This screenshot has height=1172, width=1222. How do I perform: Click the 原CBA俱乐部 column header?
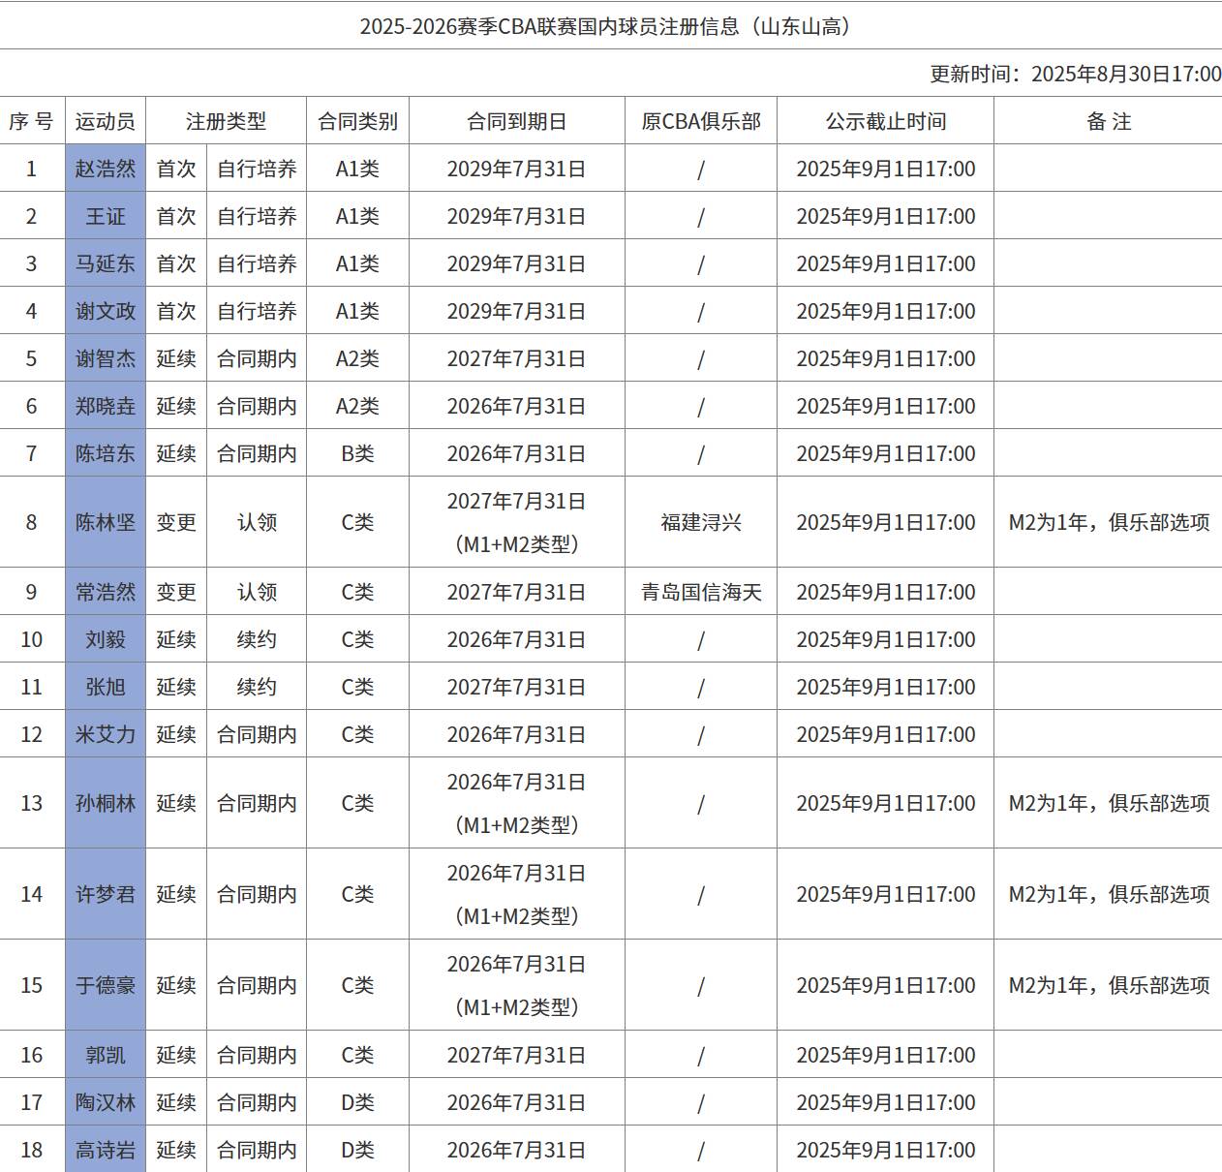coord(698,121)
